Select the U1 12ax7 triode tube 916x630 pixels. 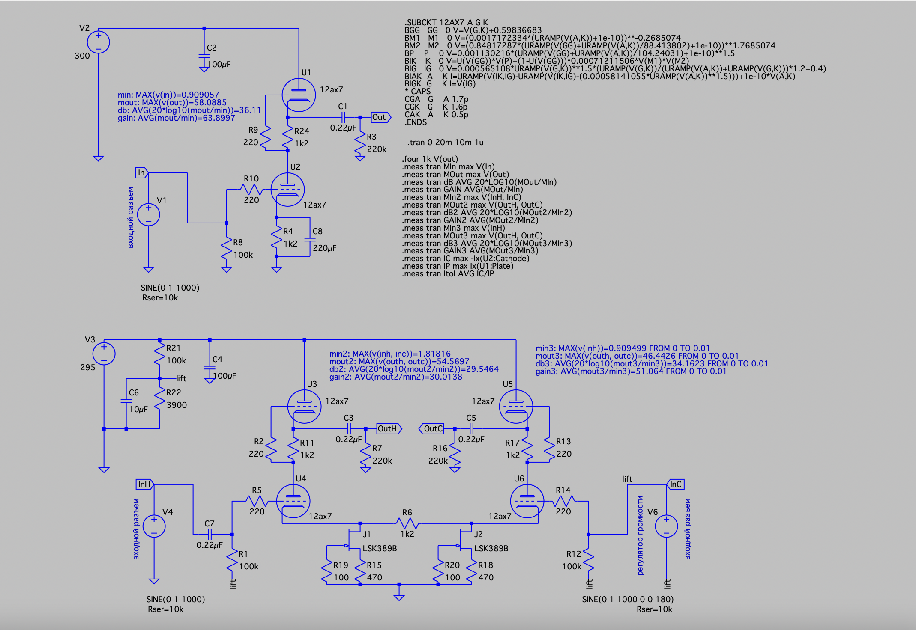[x=299, y=95]
